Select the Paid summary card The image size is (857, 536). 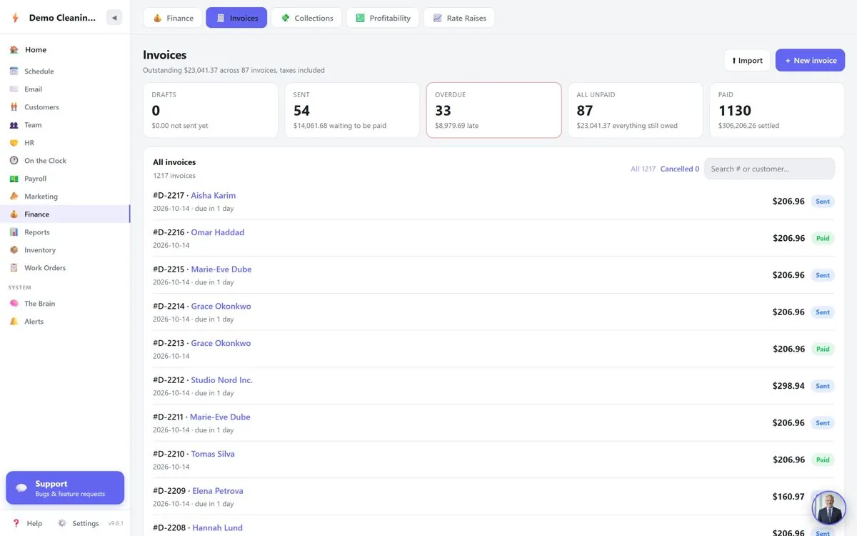(x=777, y=110)
